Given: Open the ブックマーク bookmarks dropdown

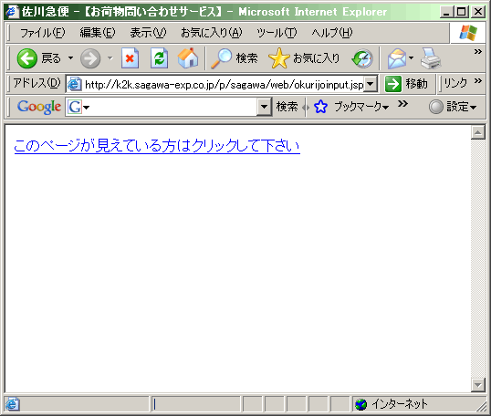Looking at the screenshot, I should [361, 107].
